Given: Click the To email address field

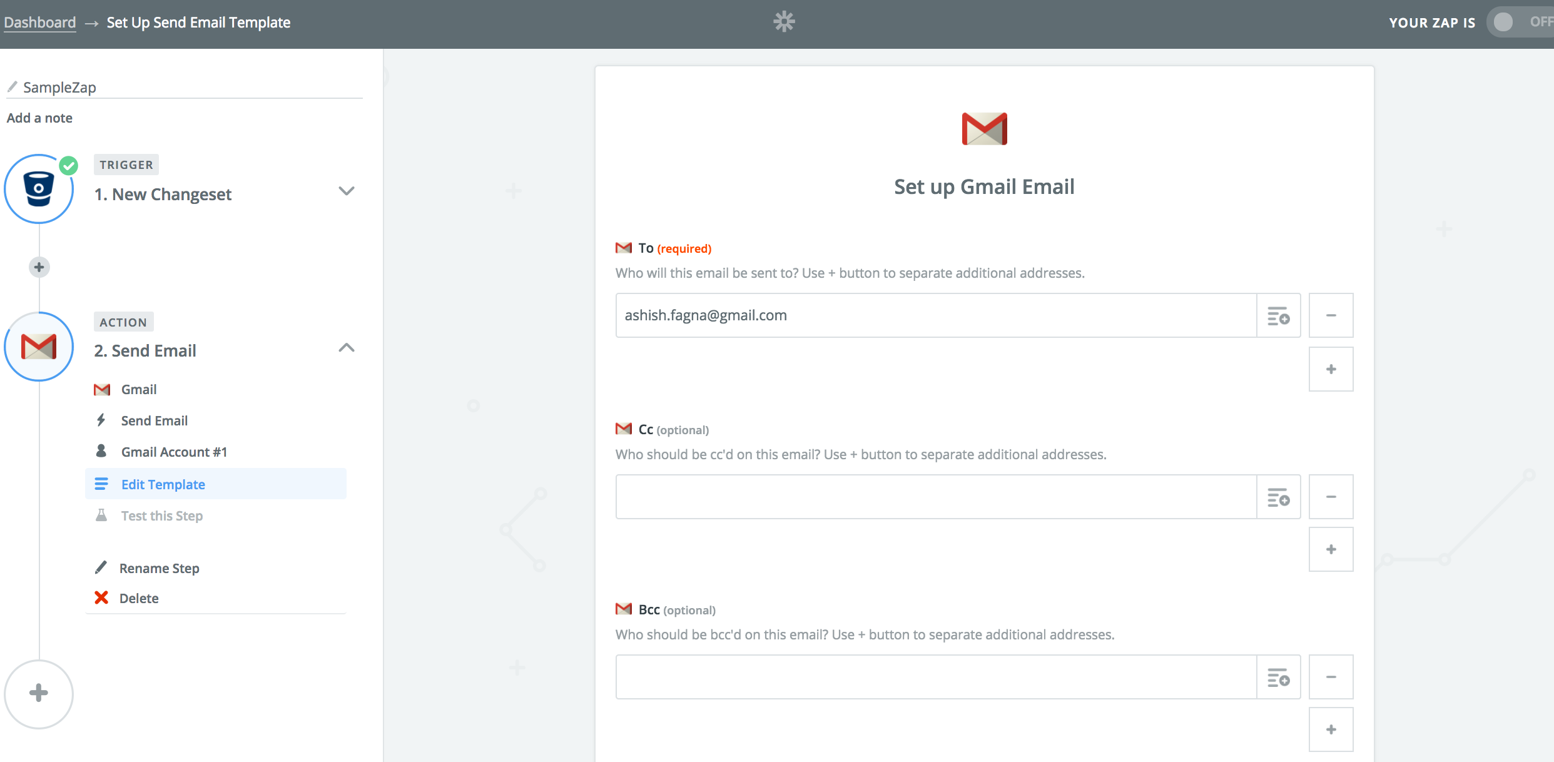Looking at the screenshot, I should 936,315.
